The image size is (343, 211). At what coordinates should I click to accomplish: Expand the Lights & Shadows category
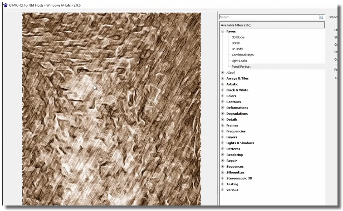223,143
